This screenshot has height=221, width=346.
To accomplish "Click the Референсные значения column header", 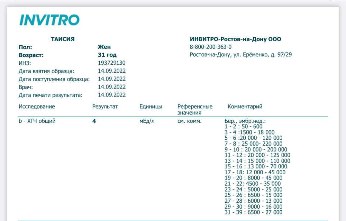I will coord(195,109).
